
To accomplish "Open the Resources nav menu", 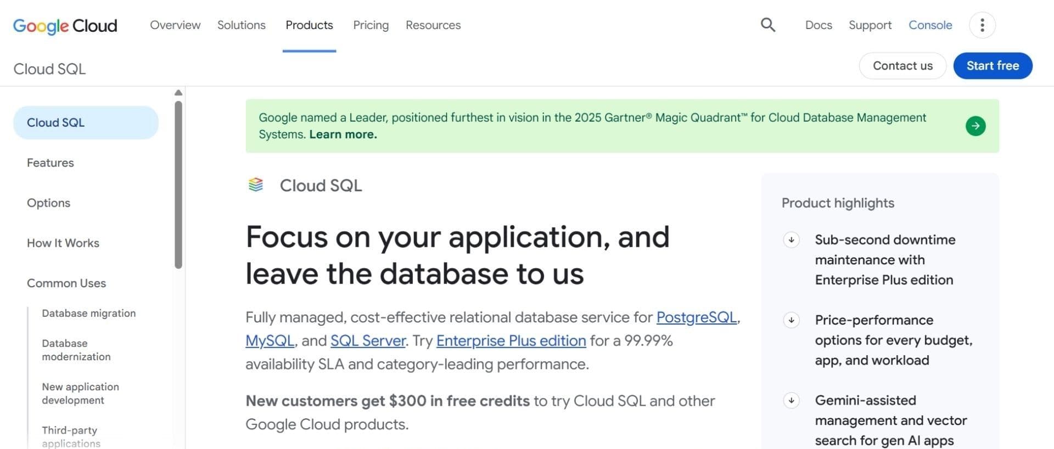I will click(x=433, y=25).
